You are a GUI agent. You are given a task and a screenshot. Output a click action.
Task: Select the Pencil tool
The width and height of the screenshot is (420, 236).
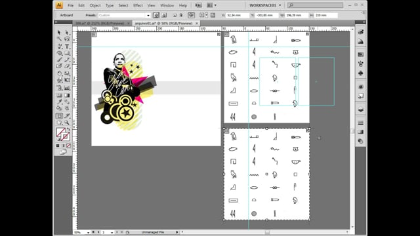click(67, 60)
